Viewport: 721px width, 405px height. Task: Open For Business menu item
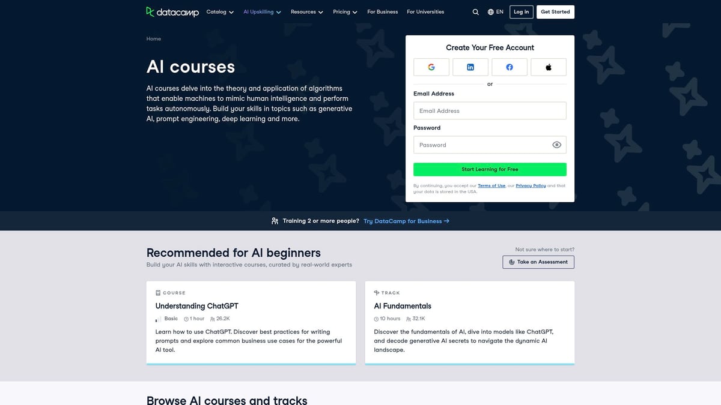(383, 12)
